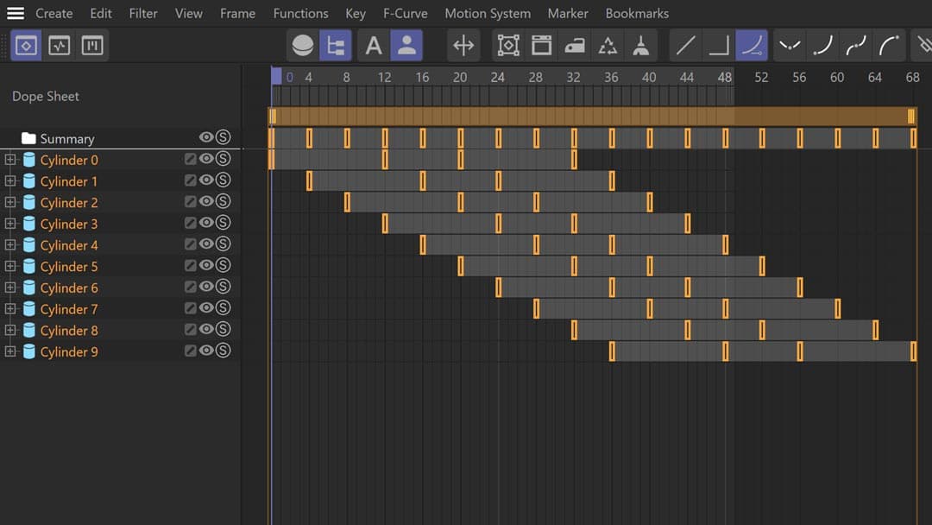Switch to F-Curve mode icon
This screenshot has height=525, width=932.
tap(59, 46)
